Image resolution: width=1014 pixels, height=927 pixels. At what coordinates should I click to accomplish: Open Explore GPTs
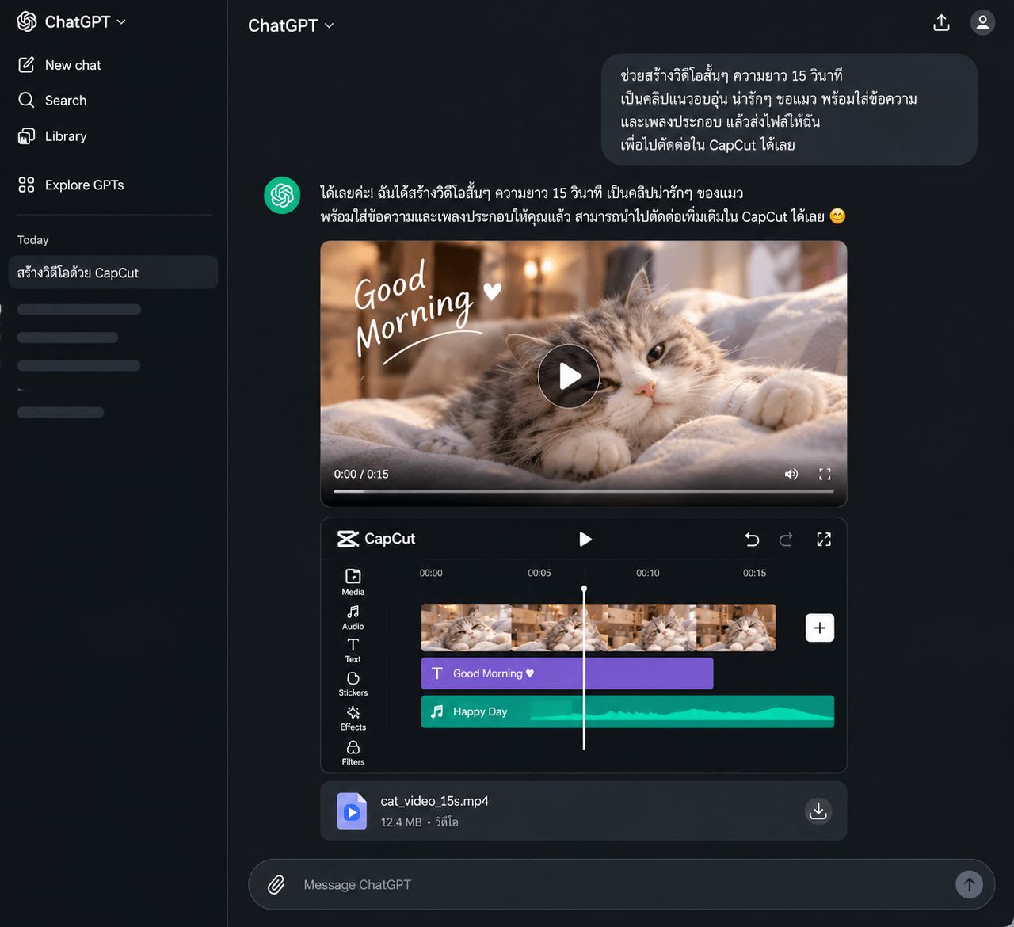[71, 185]
